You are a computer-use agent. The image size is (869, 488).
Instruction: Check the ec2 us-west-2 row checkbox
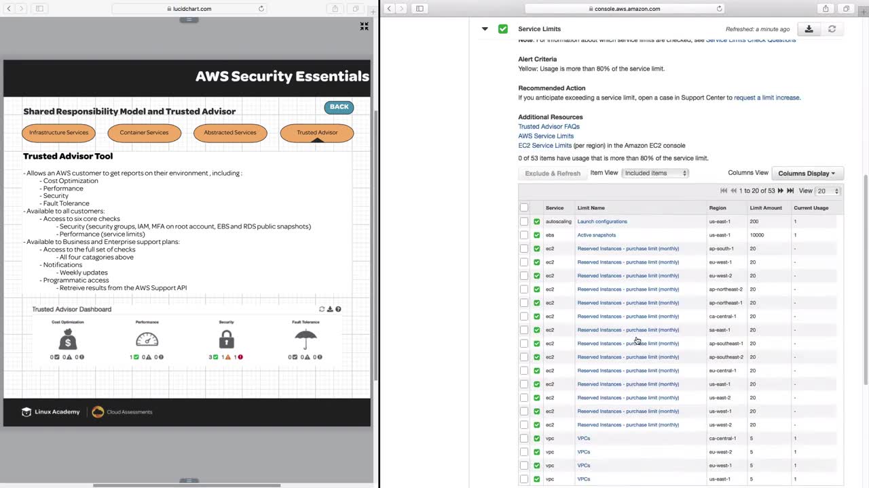(524, 425)
